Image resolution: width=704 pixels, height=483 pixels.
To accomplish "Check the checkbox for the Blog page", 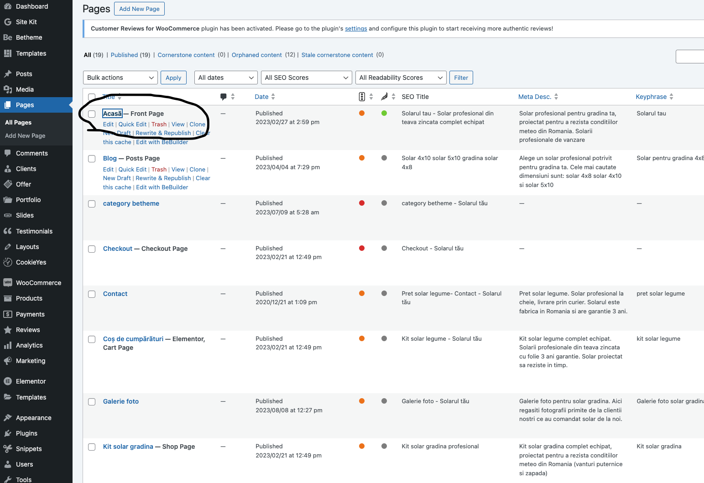I will click(92, 159).
